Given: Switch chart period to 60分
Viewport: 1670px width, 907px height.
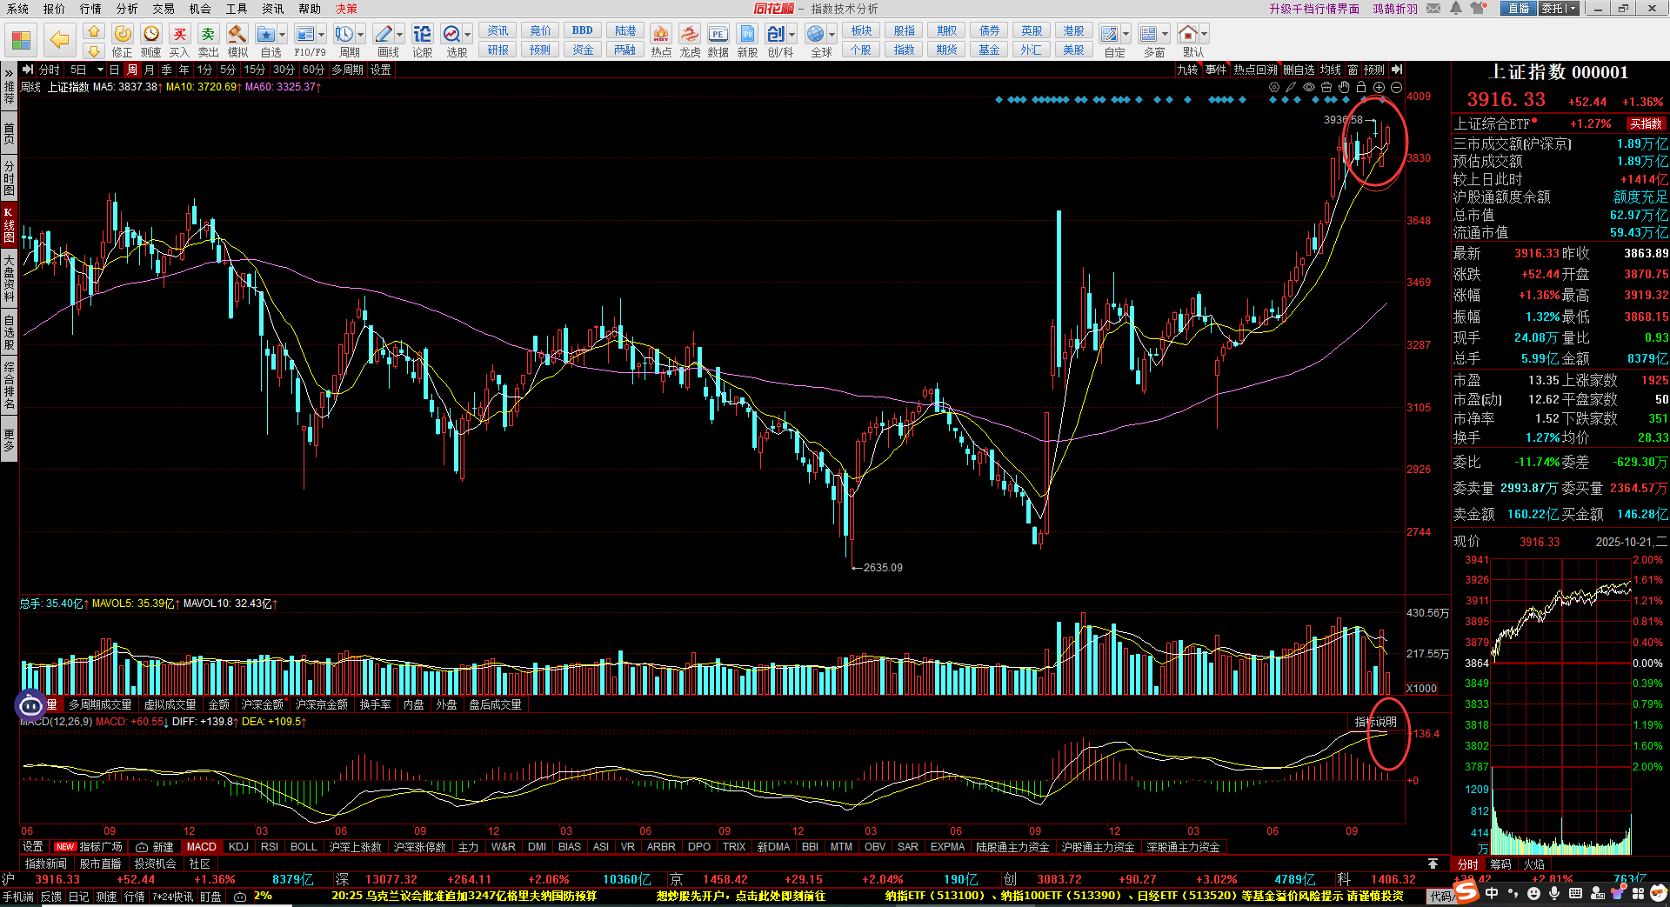Looking at the screenshot, I should point(313,70).
